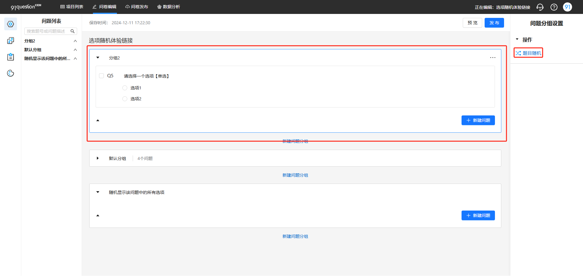583x276 pixels.
Task: Click the search magnifier icon
Action: click(73, 31)
